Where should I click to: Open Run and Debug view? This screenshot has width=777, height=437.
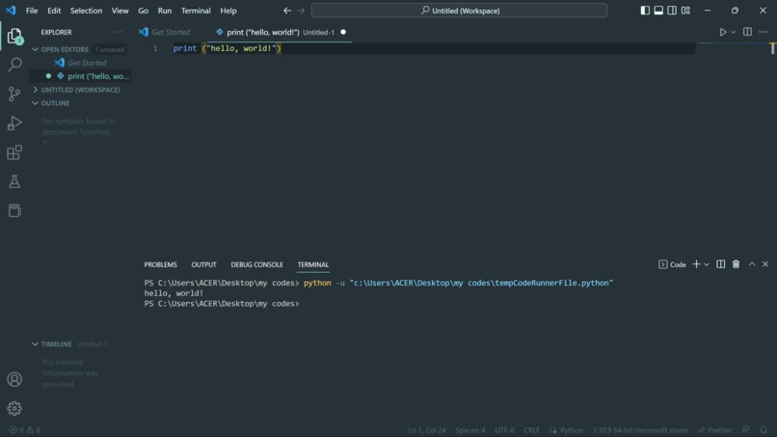click(14, 123)
